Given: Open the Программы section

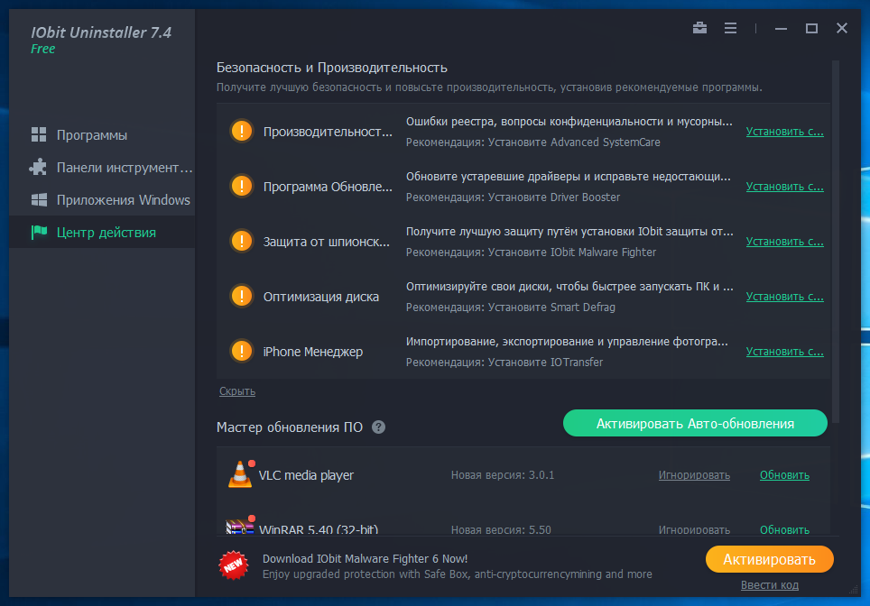Looking at the screenshot, I should coord(92,135).
